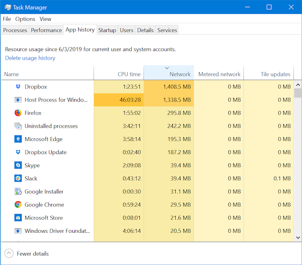Click the 31.1 MB network value
This screenshot has height=265, width=302.
pos(181,191)
